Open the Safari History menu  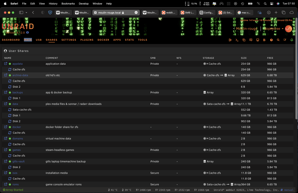click(53, 4)
